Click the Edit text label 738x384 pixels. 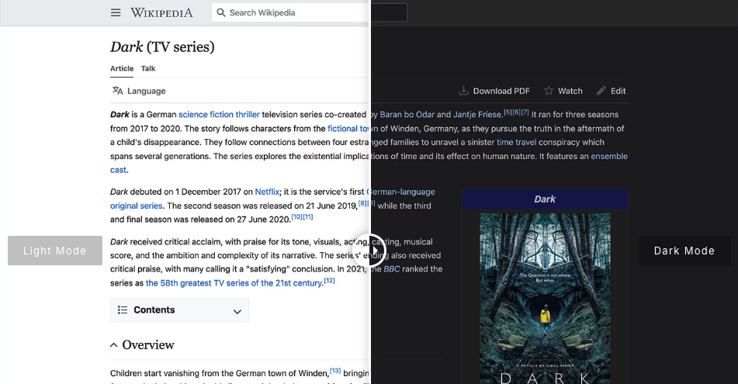pos(618,91)
